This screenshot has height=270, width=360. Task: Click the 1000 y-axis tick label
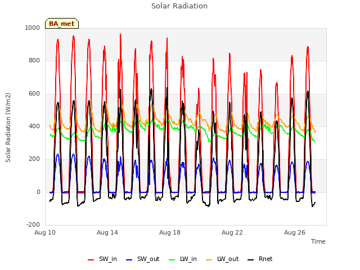coord(33,28)
